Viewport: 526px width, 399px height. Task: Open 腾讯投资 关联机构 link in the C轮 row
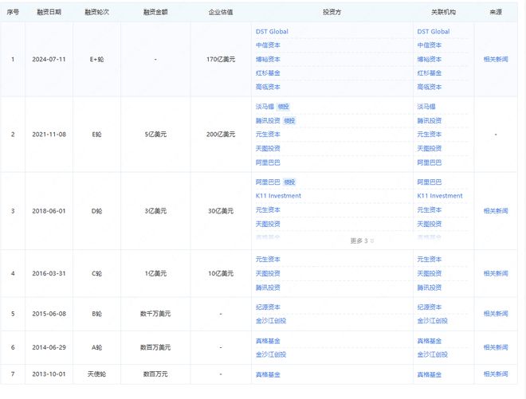pos(429,288)
